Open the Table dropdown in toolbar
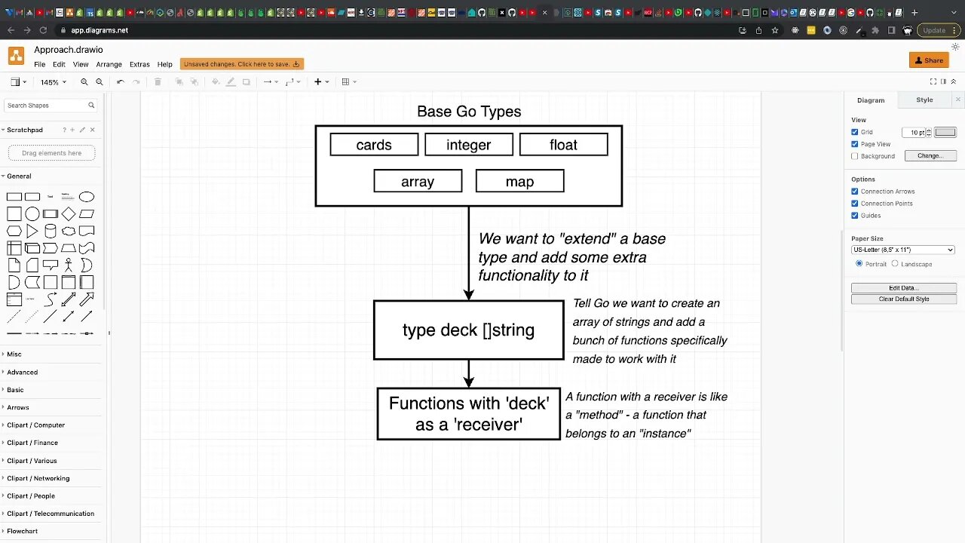 pos(349,82)
